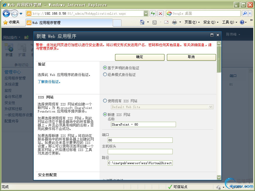Open the search provider dropdown arrow
The image size is (255, 191).
coord(250,13)
